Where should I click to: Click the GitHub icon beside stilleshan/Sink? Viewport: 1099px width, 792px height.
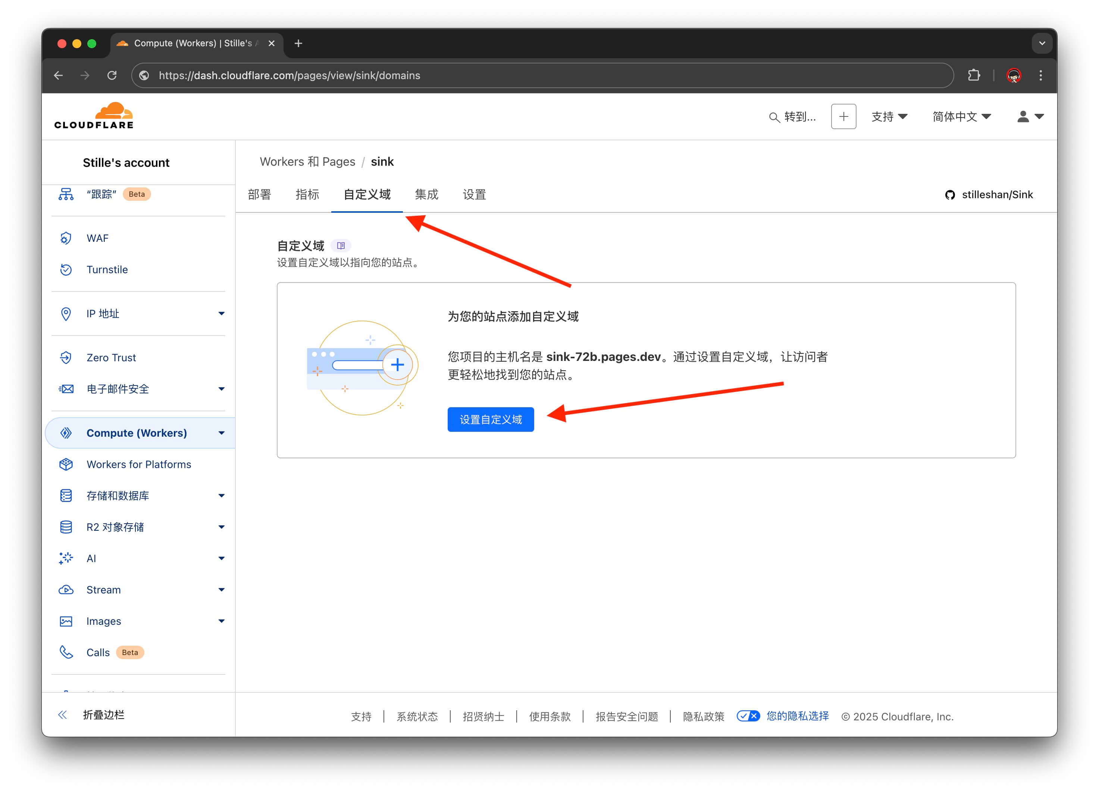pos(950,195)
